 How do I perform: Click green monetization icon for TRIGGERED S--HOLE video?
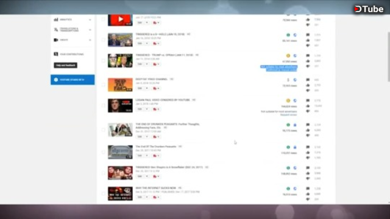(x=288, y=35)
